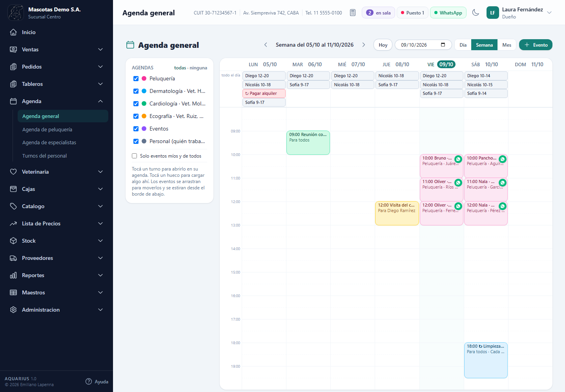The height and width of the screenshot is (392, 565).
Task: Click the Hoy button
Action: click(x=383, y=45)
